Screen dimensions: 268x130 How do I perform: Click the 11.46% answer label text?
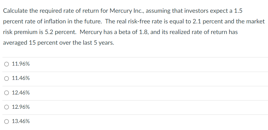(x=21, y=78)
